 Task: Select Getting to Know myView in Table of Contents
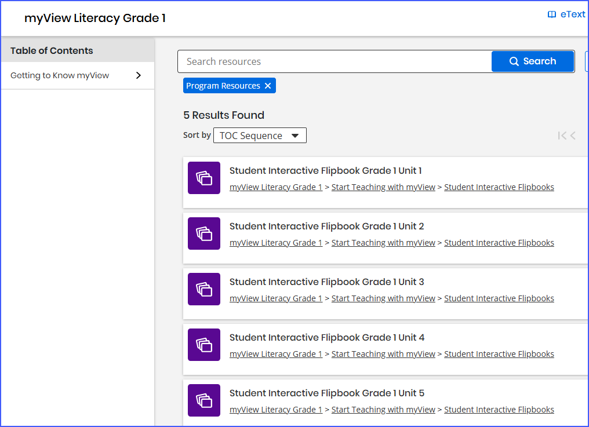click(78, 75)
